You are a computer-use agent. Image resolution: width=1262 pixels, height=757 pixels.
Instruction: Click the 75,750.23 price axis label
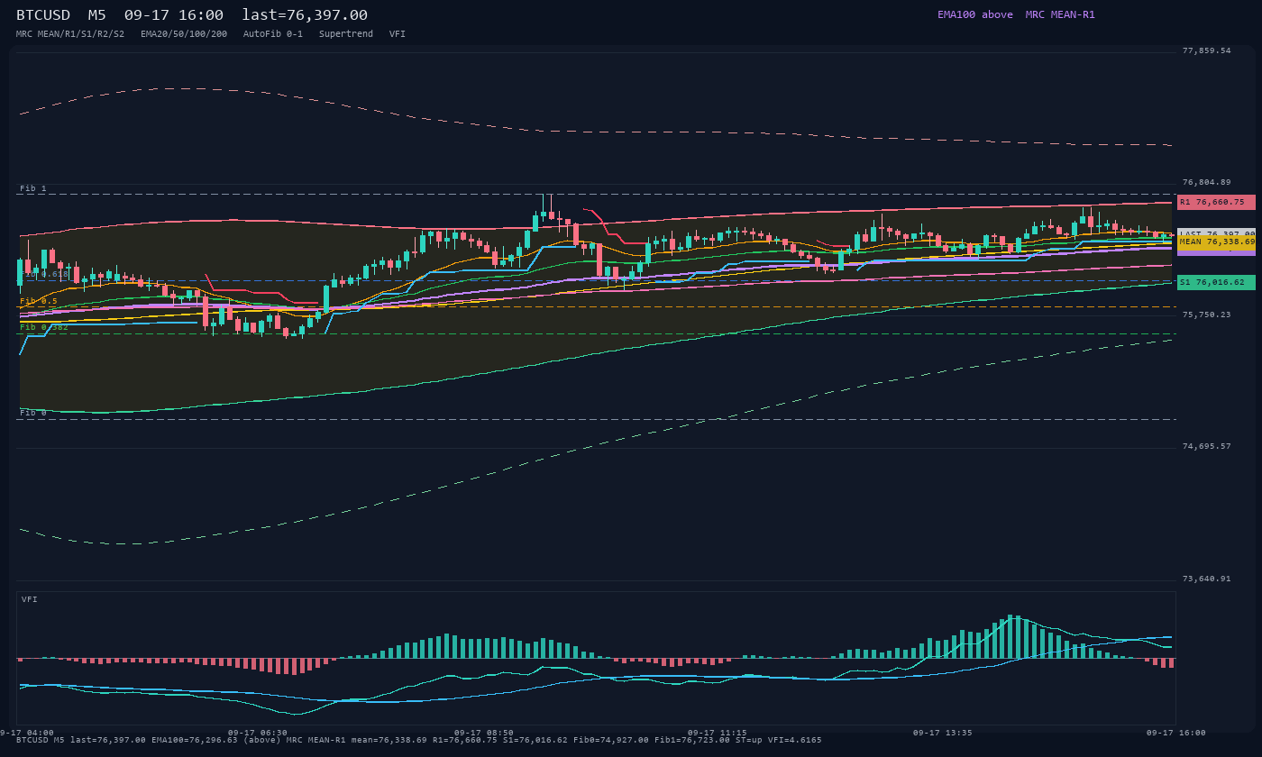1206,315
